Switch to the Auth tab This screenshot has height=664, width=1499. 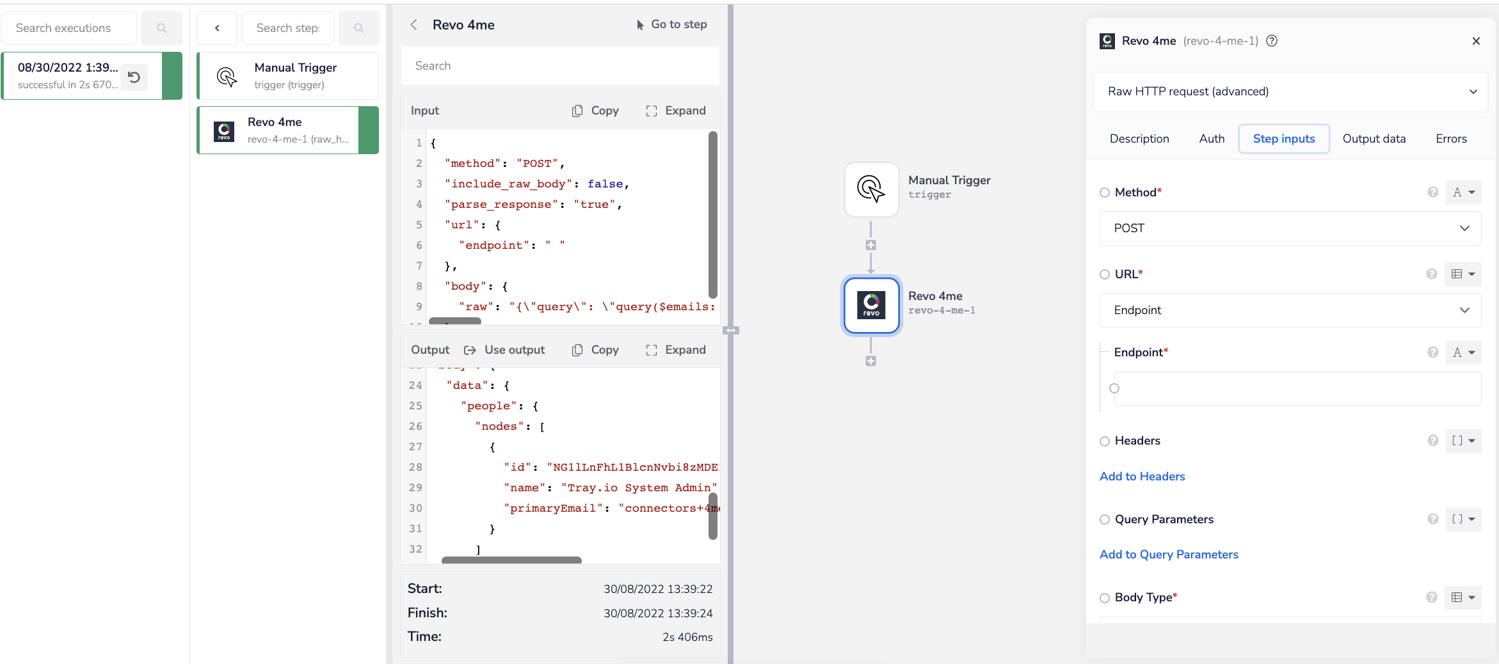1211,139
